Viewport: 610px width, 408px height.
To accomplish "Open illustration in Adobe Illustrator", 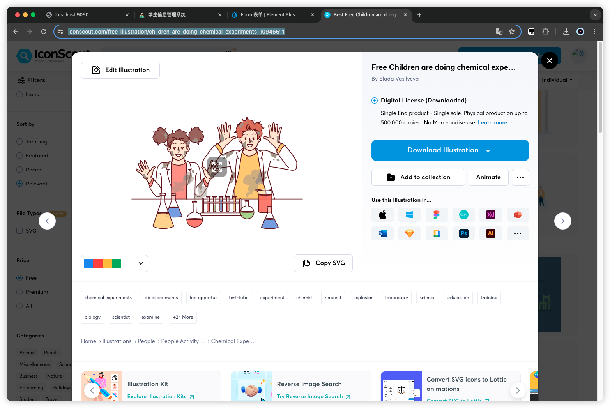I will [x=491, y=233].
